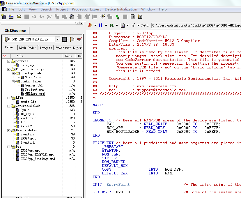Click the Find magnifier toolbar icon
Screen dimensions: 241x198
(x=72, y=17)
